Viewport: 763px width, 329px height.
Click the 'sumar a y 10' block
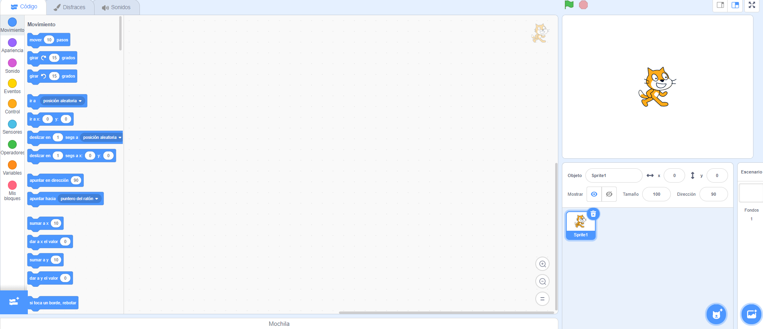45,260
